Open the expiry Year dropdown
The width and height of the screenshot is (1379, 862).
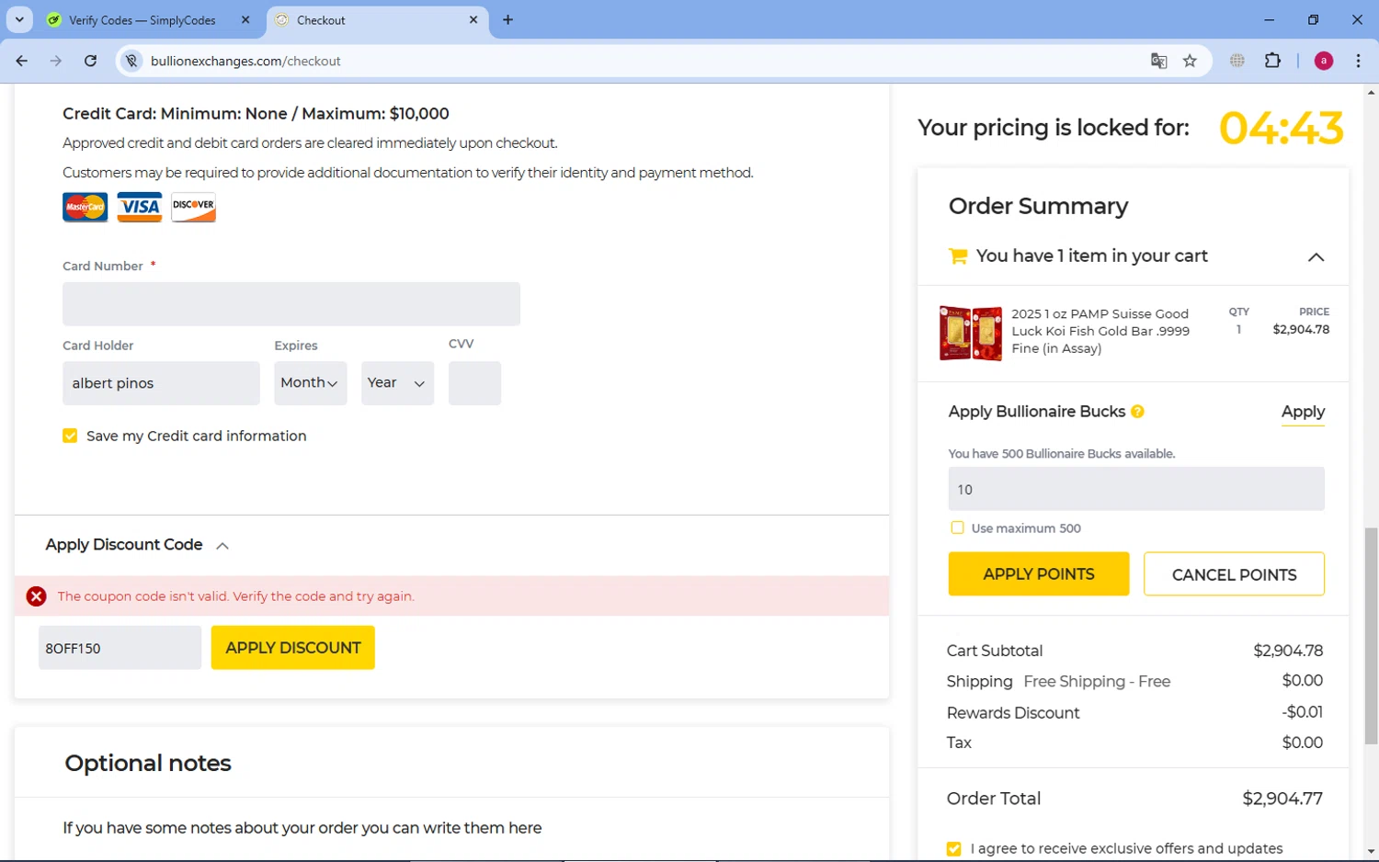click(x=397, y=383)
